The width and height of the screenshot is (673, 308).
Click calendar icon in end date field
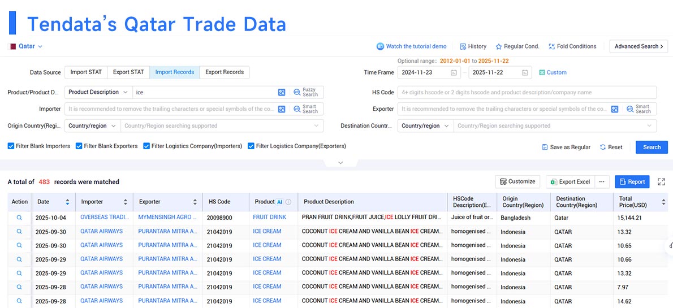525,72
